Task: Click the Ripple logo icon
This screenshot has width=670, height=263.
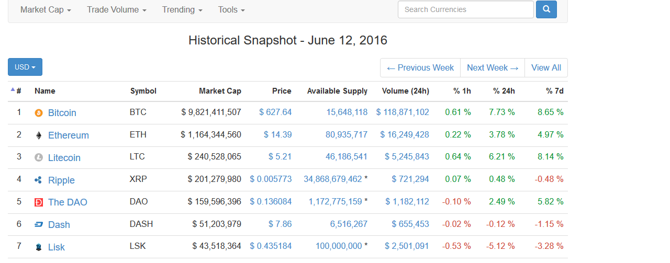Action: (38, 180)
